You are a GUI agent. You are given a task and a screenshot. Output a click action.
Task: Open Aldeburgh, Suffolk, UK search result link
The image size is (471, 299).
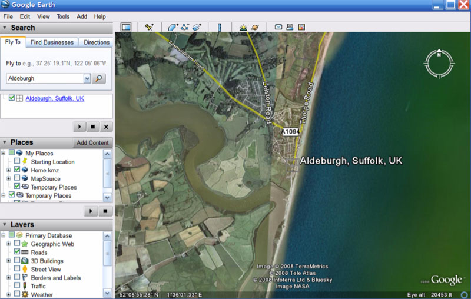pyautogui.click(x=55, y=98)
